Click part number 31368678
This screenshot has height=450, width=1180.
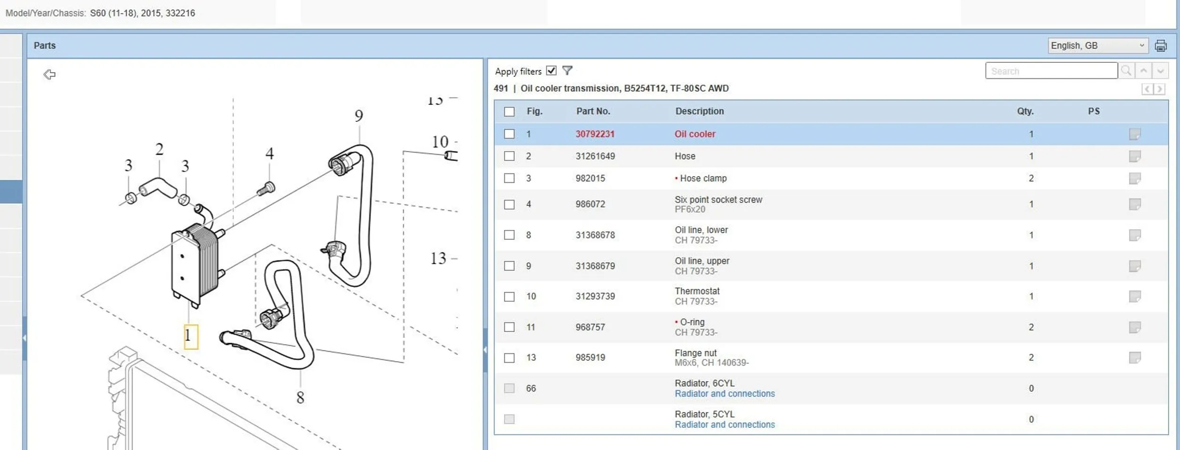(x=595, y=235)
